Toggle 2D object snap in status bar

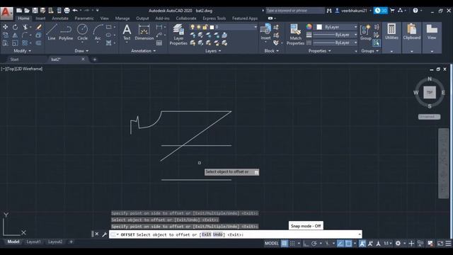point(349,244)
